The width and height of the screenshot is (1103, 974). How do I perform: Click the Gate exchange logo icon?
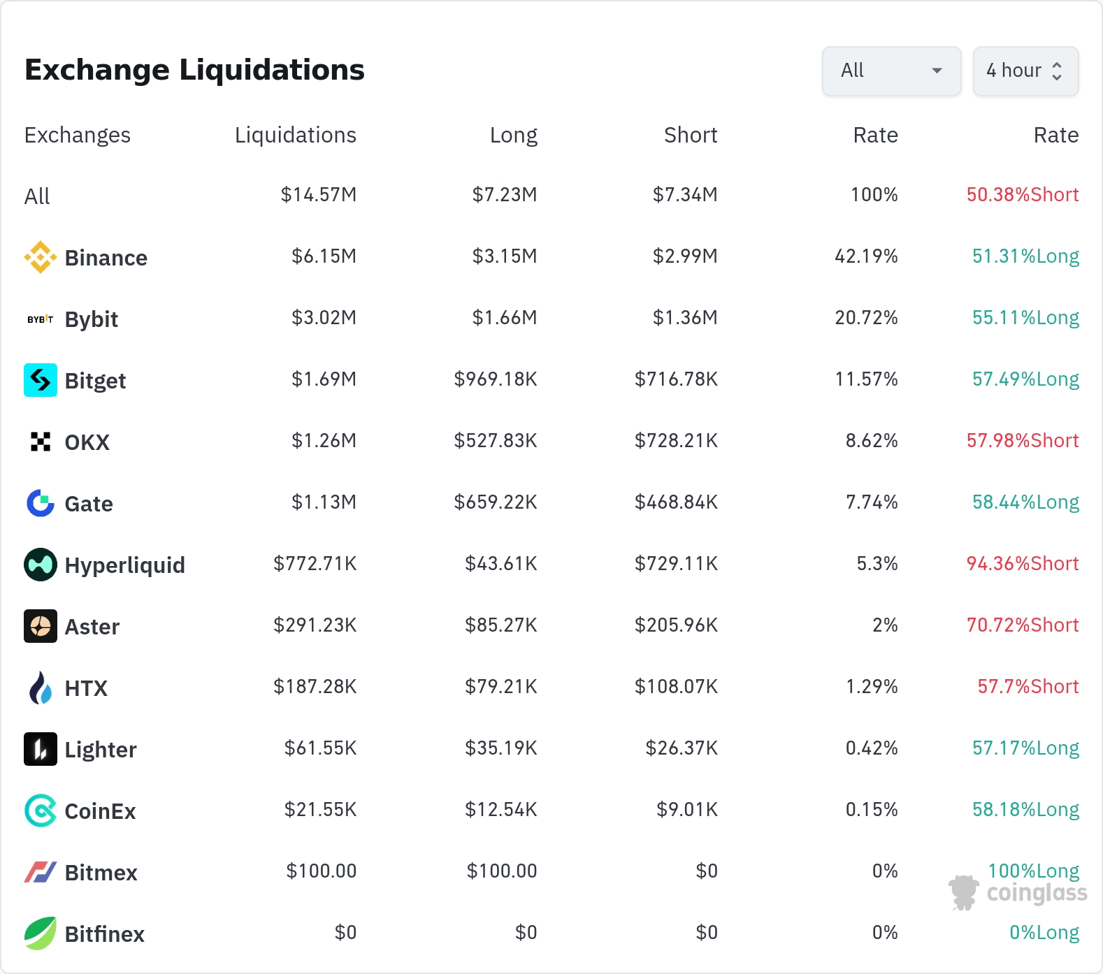click(41, 503)
